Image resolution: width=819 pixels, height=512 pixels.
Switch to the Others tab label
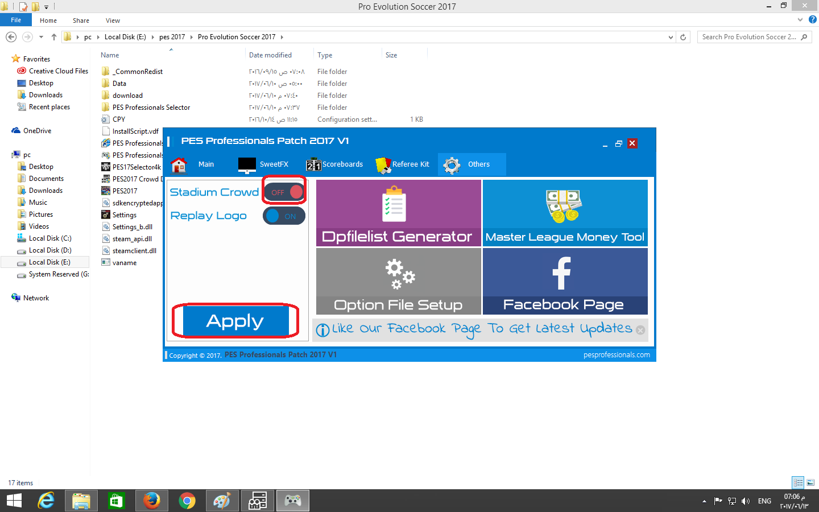coord(479,164)
